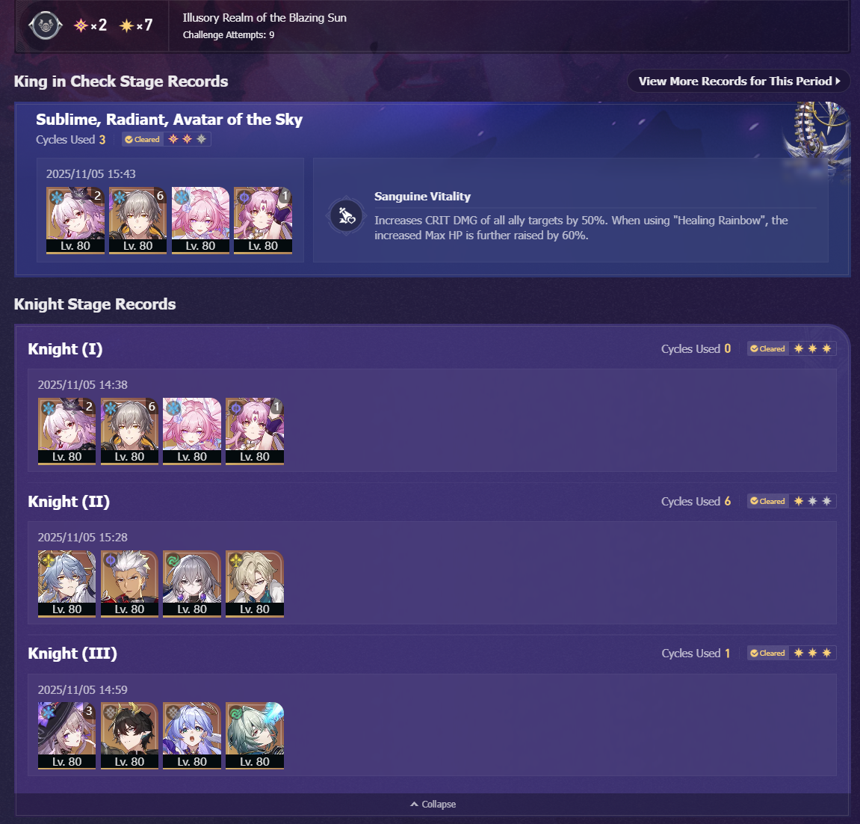Click the Sublime, Radiant, Avatar of the Sky title
The width and height of the screenshot is (860, 824).
169,120
